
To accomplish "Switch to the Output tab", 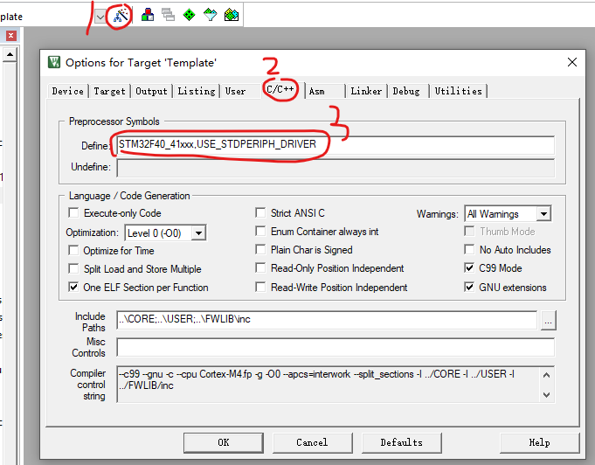I will pyautogui.click(x=151, y=91).
